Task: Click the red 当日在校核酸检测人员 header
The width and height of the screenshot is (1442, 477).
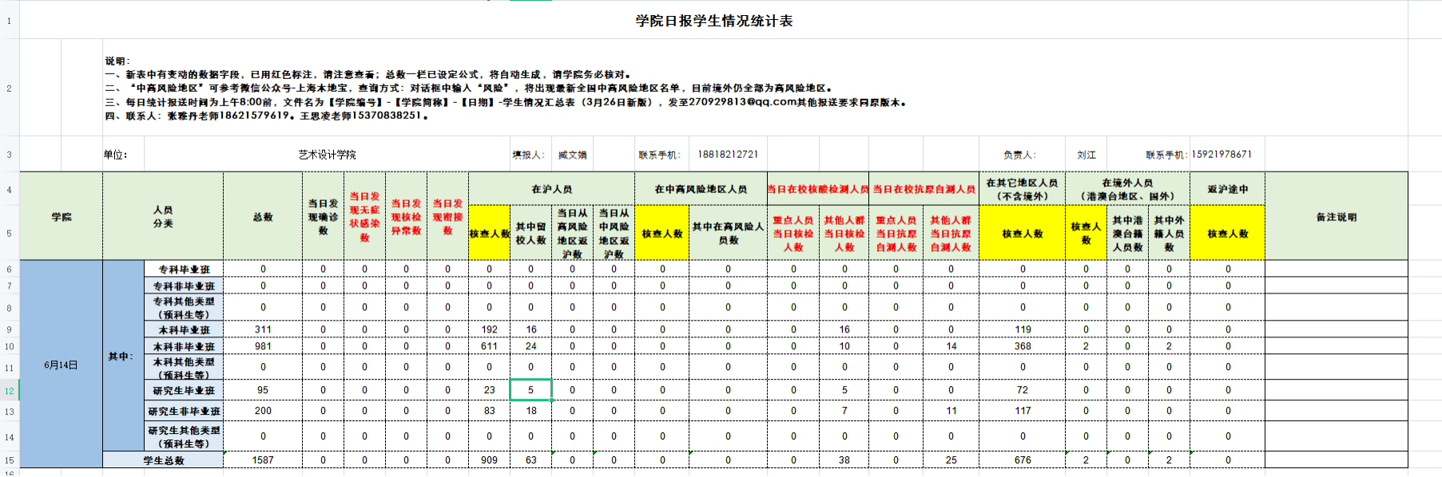Action: tap(817, 189)
